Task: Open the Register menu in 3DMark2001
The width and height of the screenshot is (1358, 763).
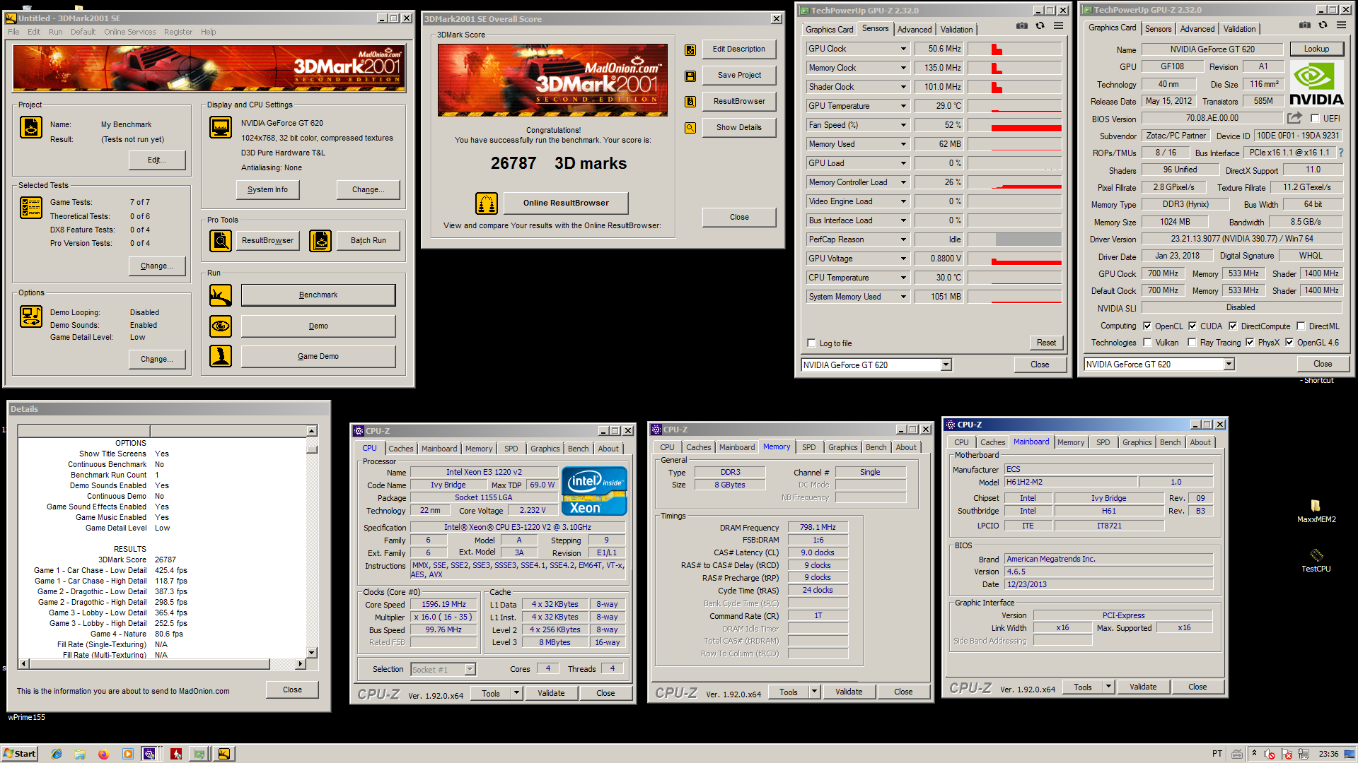Action: 178,32
